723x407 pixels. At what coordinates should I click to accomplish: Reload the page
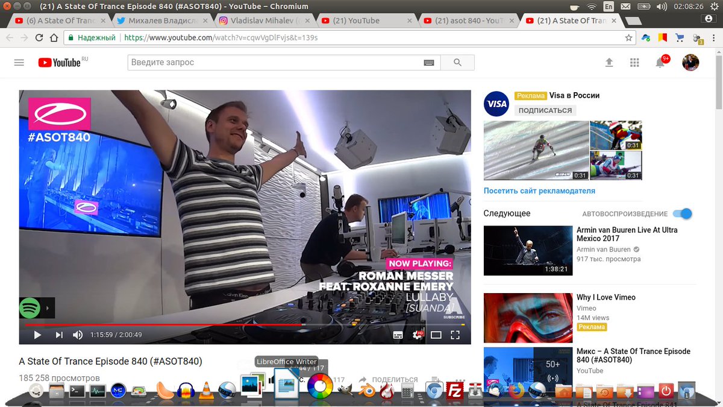(x=39, y=37)
